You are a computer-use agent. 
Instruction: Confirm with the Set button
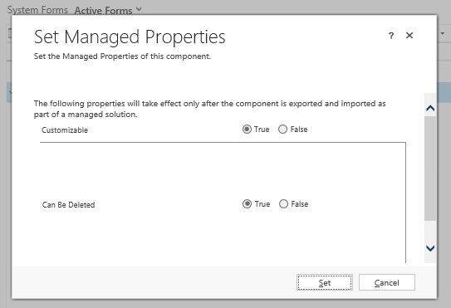click(325, 282)
